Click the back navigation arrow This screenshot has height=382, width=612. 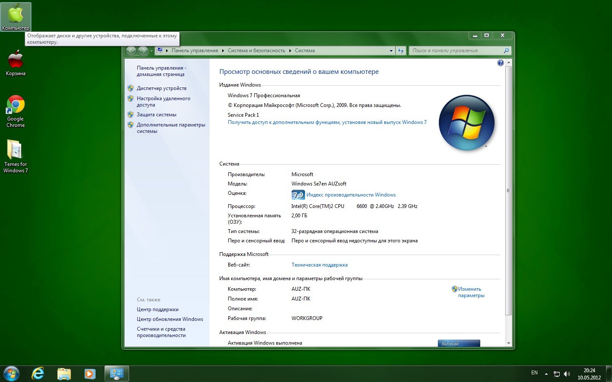point(131,51)
